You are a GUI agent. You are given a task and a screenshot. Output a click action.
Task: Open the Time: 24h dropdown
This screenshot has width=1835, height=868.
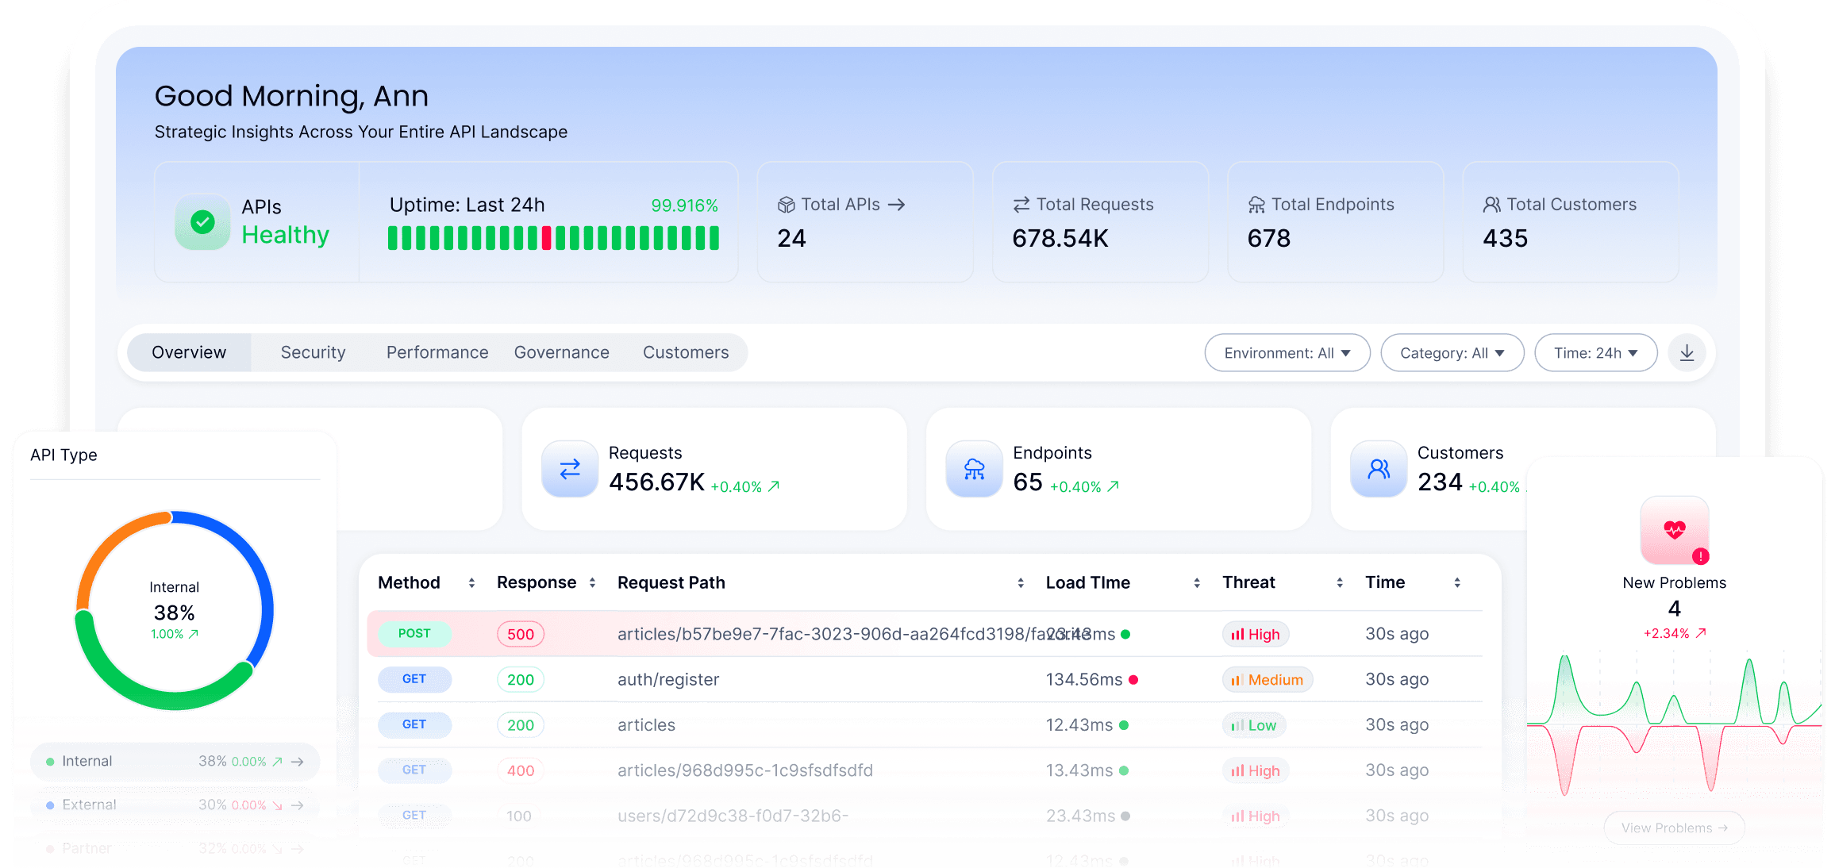coord(1596,353)
